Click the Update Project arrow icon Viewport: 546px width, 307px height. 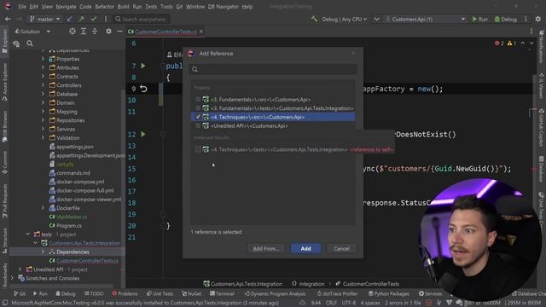[70, 19]
